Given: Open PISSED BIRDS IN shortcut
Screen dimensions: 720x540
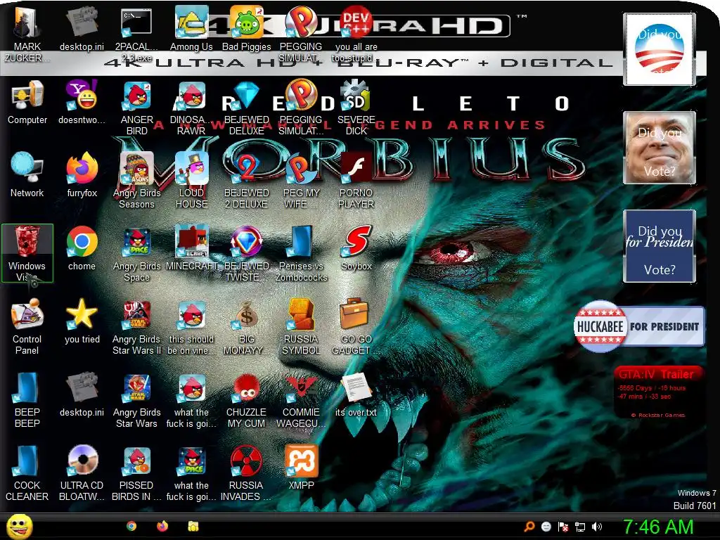Looking at the screenshot, I should [136, 473].
